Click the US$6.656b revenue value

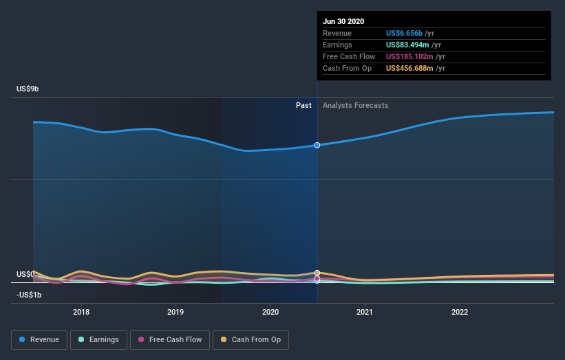click(x=404, y=33)
